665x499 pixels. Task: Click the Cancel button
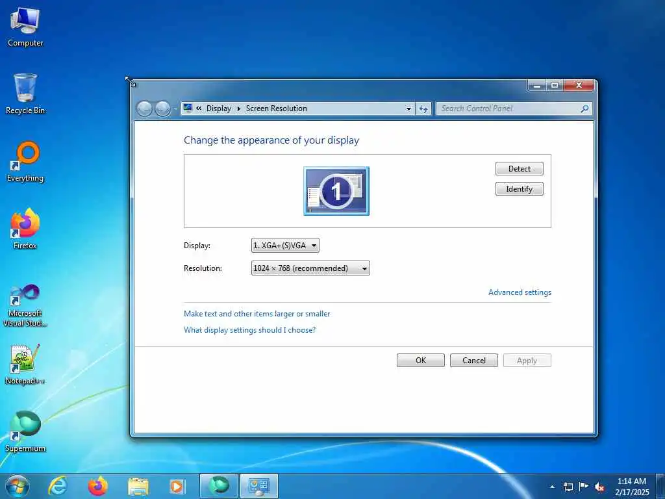pyautogui.click(x=473, y=360)
